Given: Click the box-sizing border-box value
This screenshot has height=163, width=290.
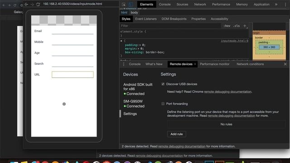Looking at the screenshot, I should point(155,53).
